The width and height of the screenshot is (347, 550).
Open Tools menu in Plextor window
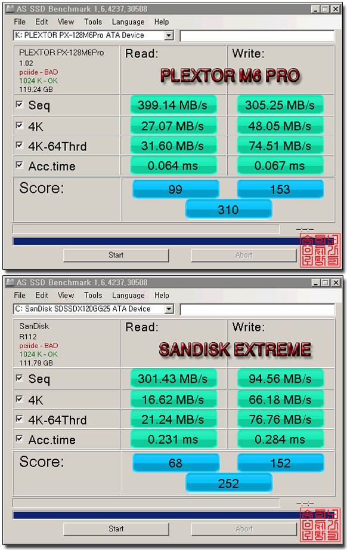93,21
